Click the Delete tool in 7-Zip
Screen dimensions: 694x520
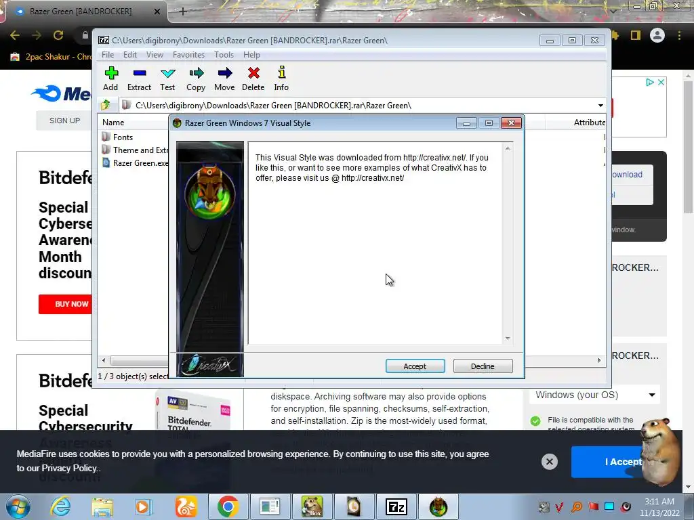(253, 79)
